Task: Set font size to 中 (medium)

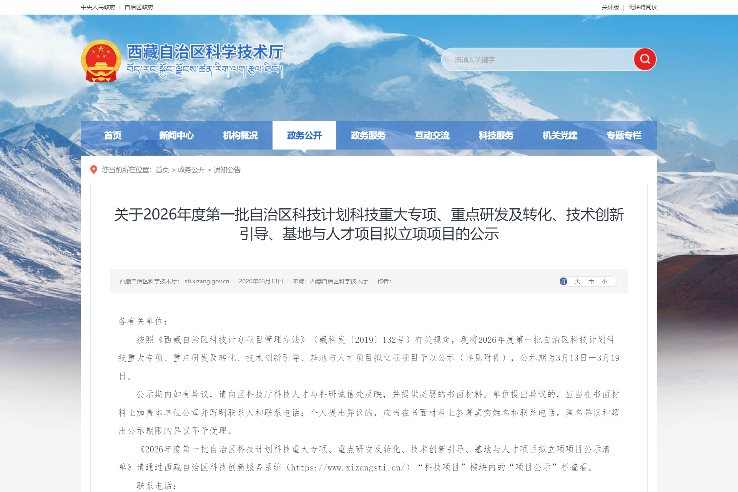Action: point(591,281)
